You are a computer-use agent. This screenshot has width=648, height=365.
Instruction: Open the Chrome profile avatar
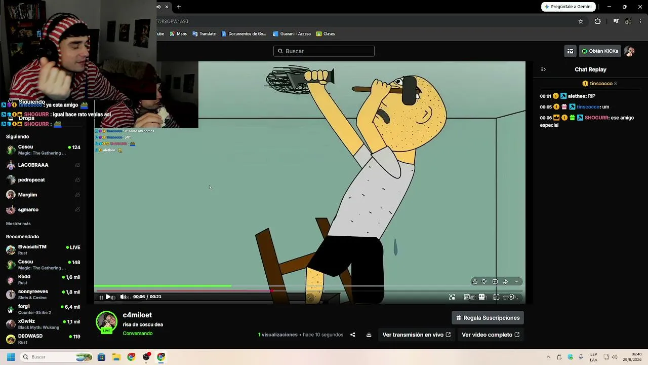[628, 21]
